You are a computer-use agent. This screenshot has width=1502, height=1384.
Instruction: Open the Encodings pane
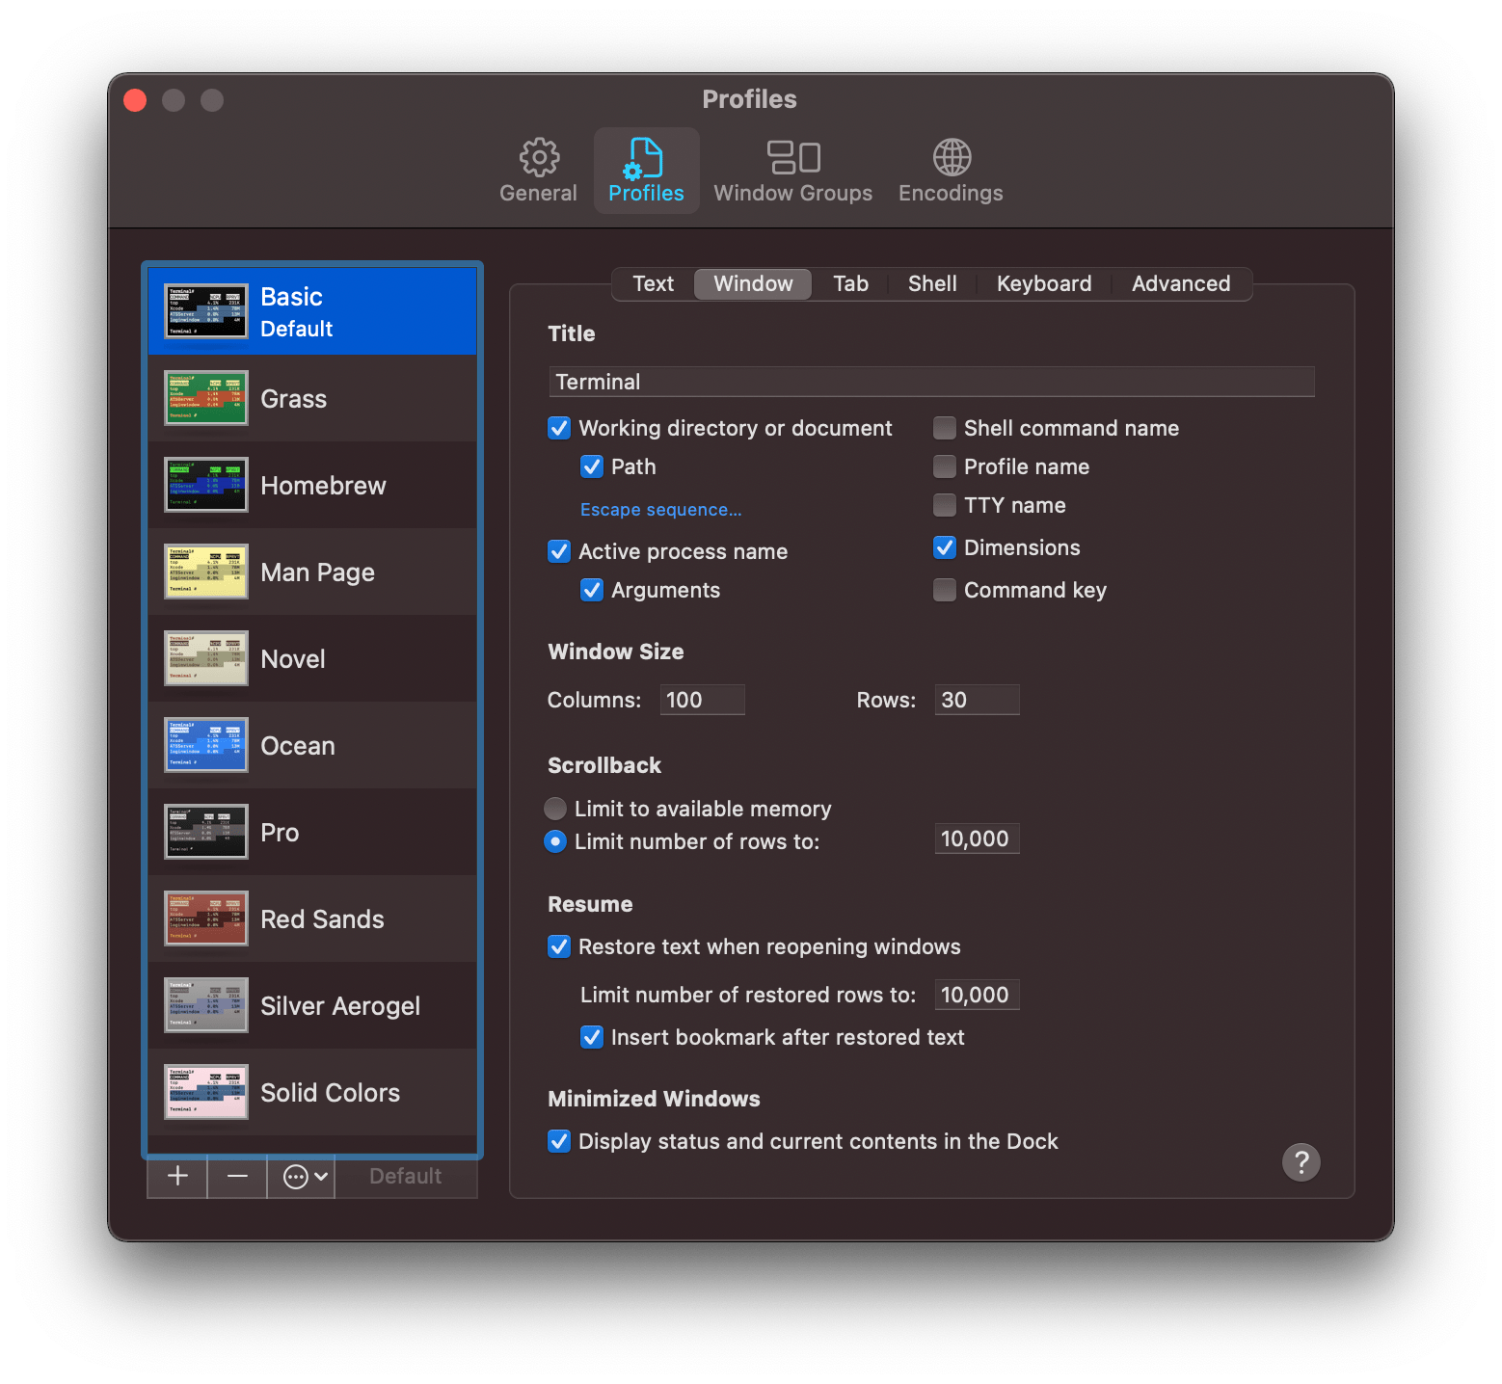(x=950, y=170)
